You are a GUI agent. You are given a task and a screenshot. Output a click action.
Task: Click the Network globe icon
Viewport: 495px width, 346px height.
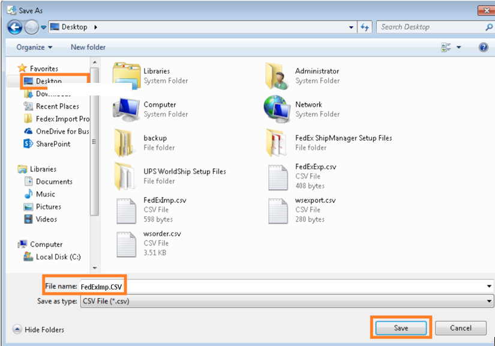[x=277, y=109]
